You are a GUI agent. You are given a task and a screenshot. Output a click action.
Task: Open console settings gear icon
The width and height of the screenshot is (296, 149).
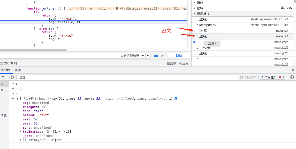[x=292, y=77]
